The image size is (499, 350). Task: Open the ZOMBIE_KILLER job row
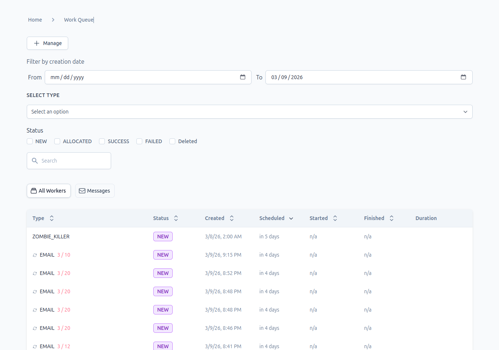249,237
